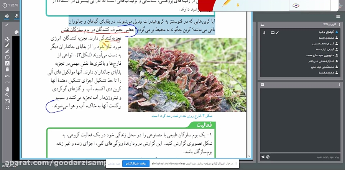The height and width of the screenshot is (170, 345).
Task: Click the undo arrow
Action: [x=7, y=77]
